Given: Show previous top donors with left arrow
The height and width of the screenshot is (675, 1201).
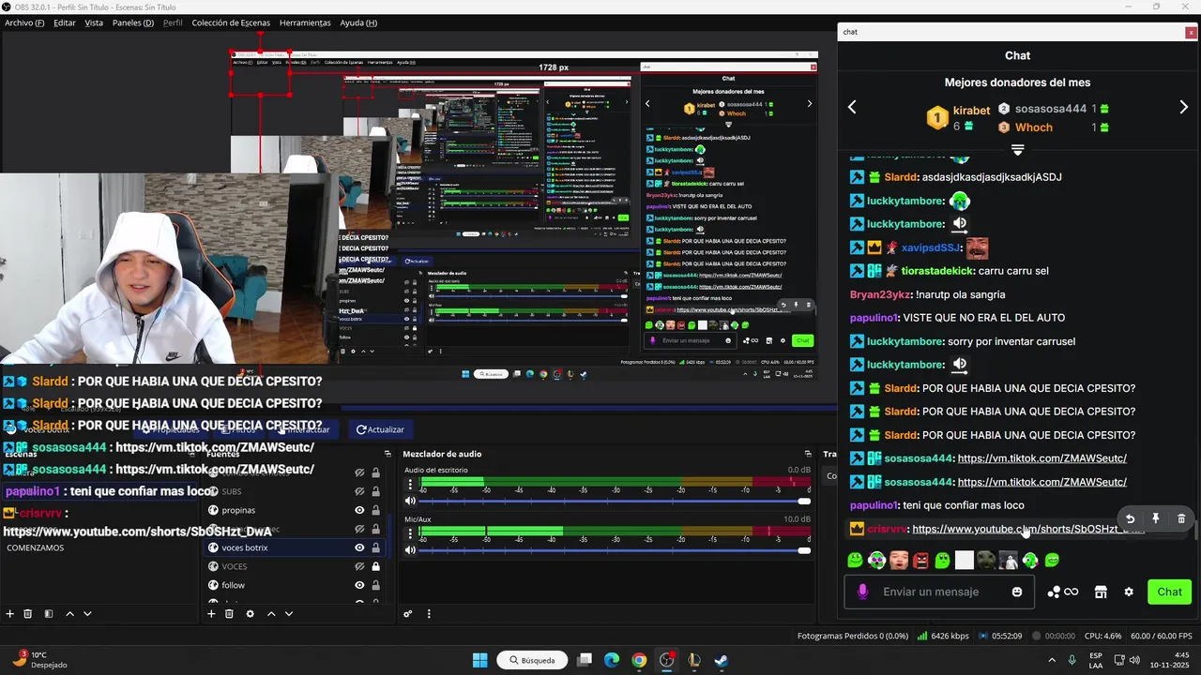Looking at the screenshot, I should [x=852, y=107].
